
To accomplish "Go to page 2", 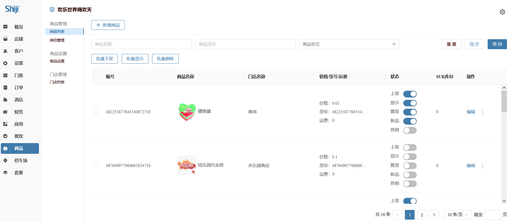I will click(422, 215).
